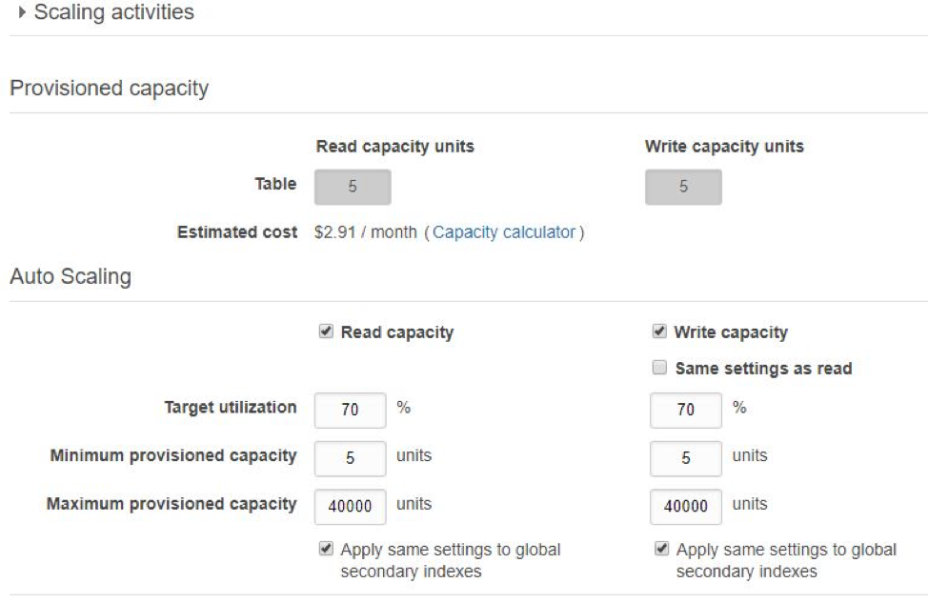Toggle write Apply same settings to global secondary indexes
Image resolution: width=928 pixels, height=603 pixels.
[661, 549]
